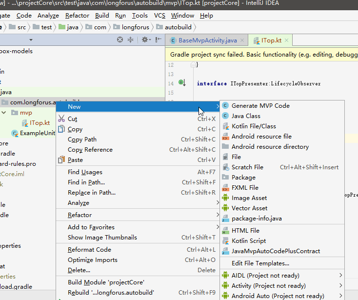Viewport: 358px width, 300px height.
Task: Click the Gradle project sync failed banner
Action: pos(261,54)
